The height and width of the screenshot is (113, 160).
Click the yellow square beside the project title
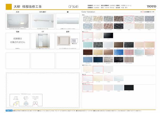coord(9,6)
